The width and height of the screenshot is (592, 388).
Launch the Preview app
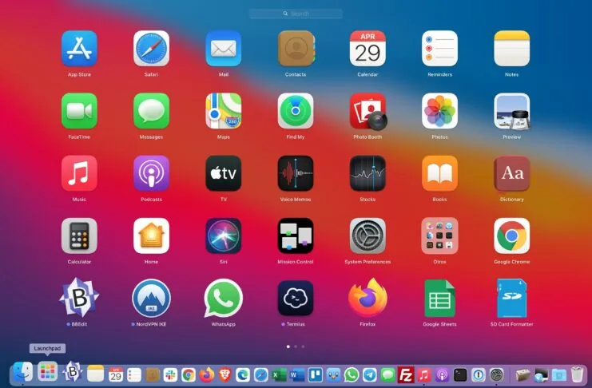pyautogui.click(x=512, y=111)
